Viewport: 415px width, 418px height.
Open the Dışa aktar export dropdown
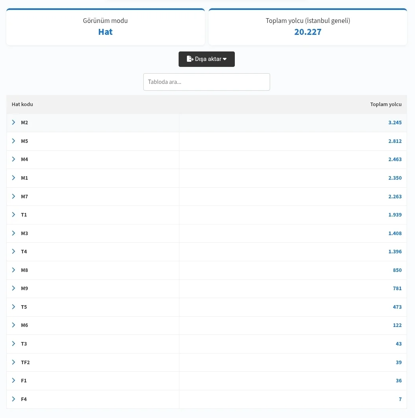206,59
